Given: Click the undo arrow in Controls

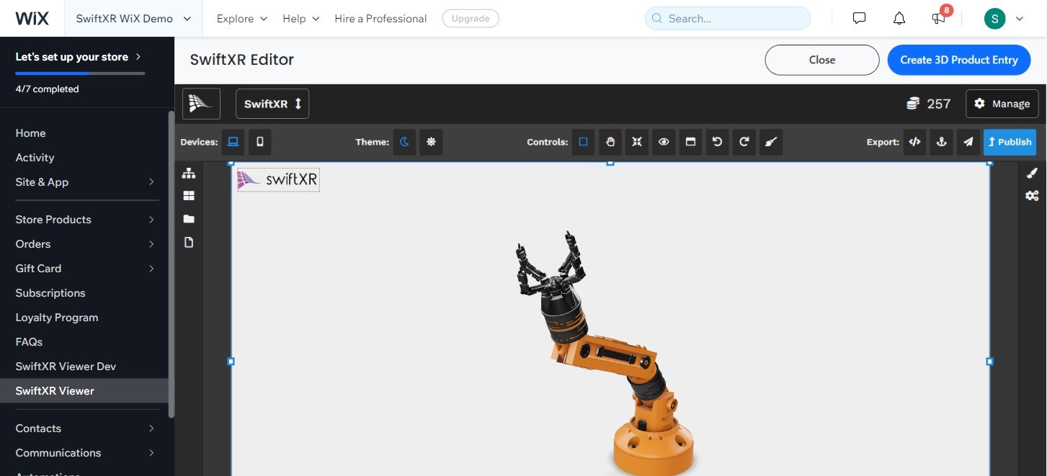Looking at the screenshot, I should click(x=717, y=142).
